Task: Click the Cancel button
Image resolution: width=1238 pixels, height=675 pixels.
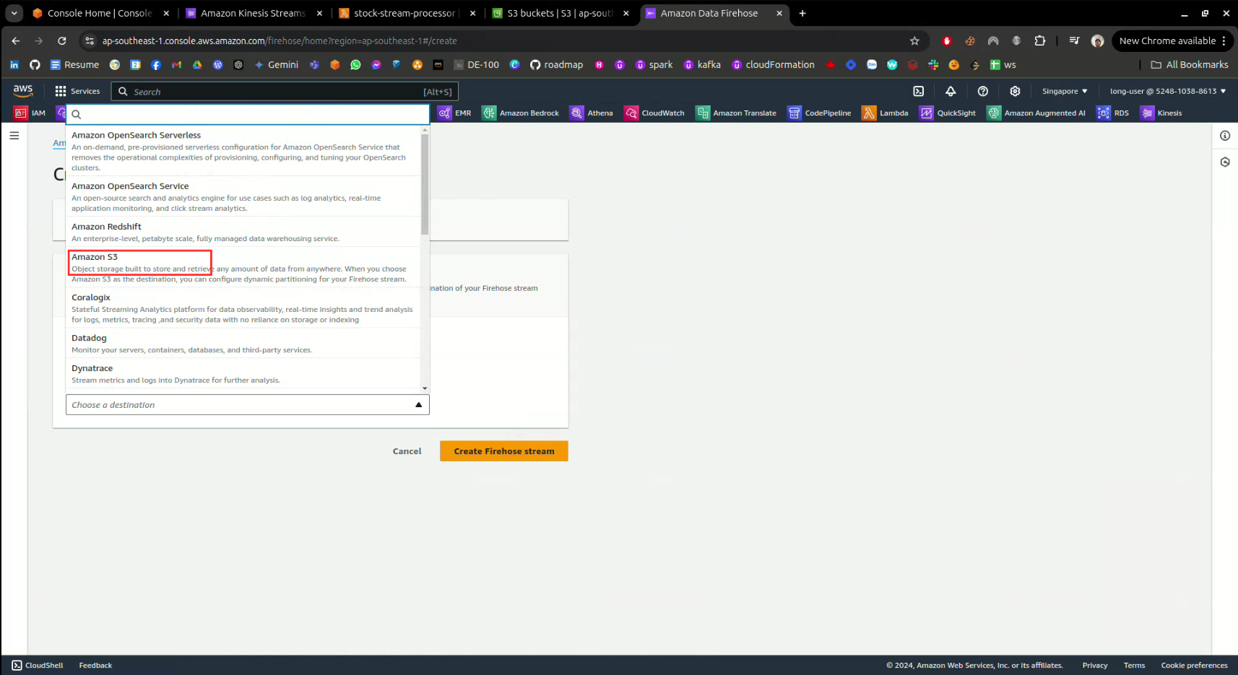Action: (x=407, y=451)
